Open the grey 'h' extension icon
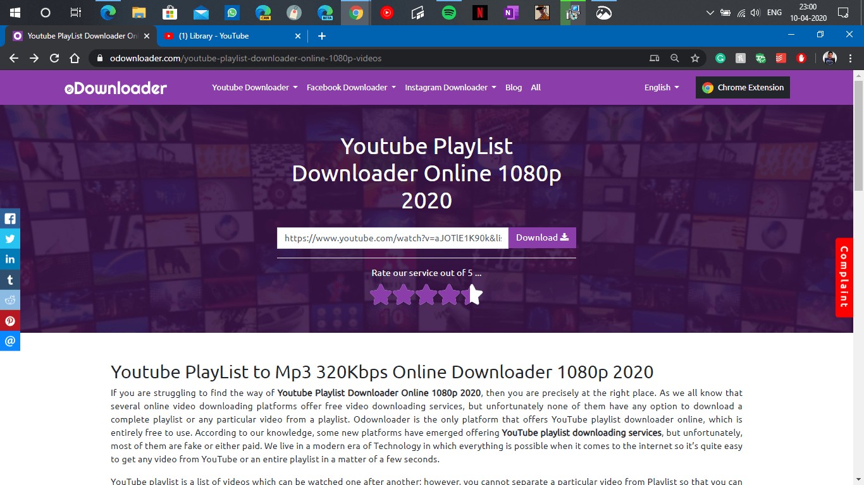 click(x=740, y=58)
